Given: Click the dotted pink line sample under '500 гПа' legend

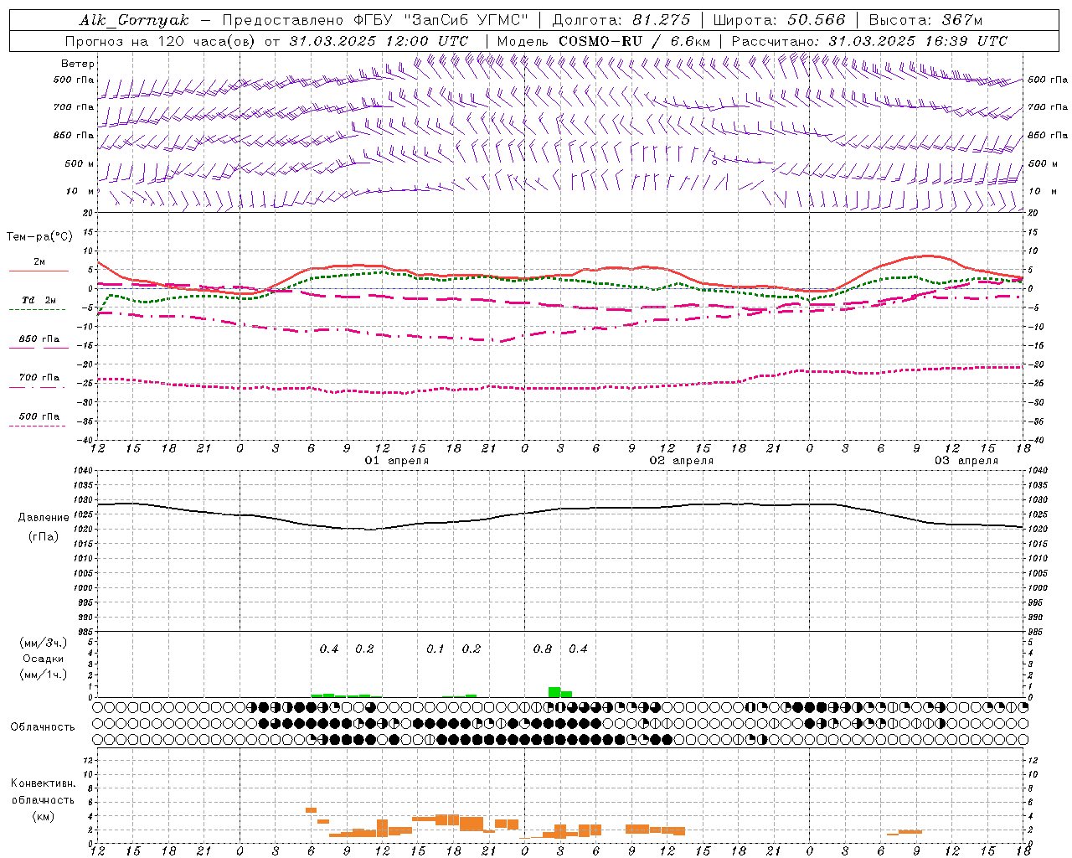Looking at the screenshot, I should [37, 426].
